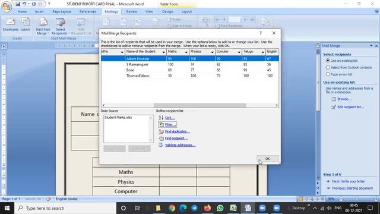Click the Windows taskbar search box
This screenshot has height=214, width=380.
pyautogui.click(x=65, y=208)
